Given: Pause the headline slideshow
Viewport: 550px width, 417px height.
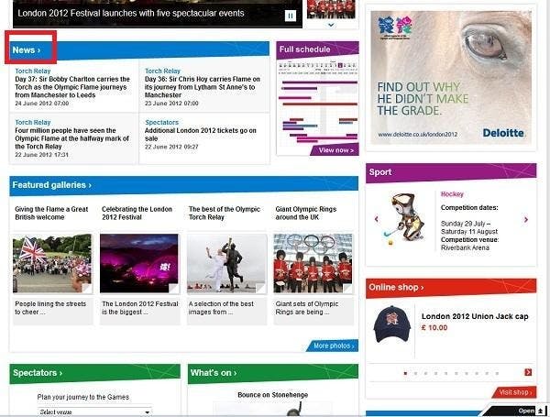Looking at the screenshot, I should pos(291,16).
